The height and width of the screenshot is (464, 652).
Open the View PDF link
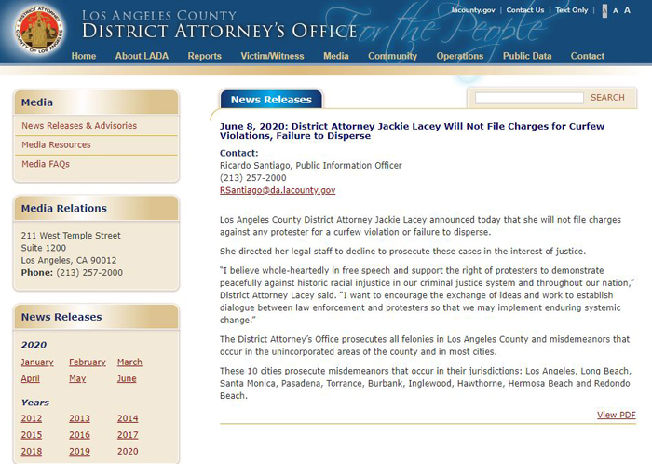(x=617, y=415)
